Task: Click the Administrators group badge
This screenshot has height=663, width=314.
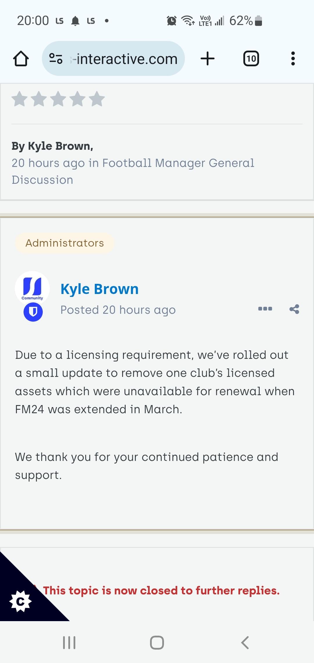Action: coord(65,243)
